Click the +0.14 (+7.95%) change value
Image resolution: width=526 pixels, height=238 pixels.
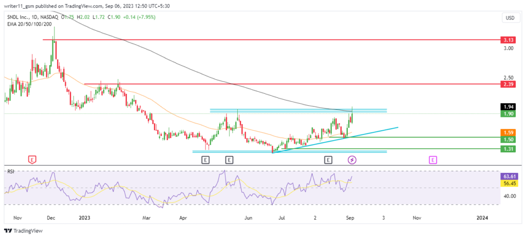(x=139, y=17)
